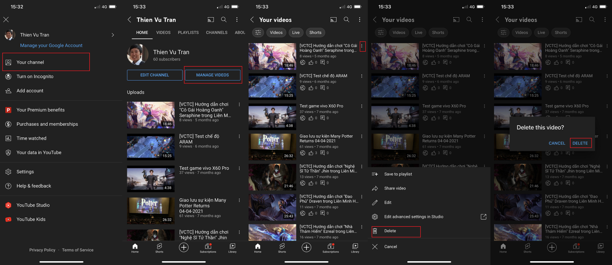Screen dimensions: 612x265
Task: Expand account switcher chevron beside Thien Vu Tran
Action: coord(113,35)
